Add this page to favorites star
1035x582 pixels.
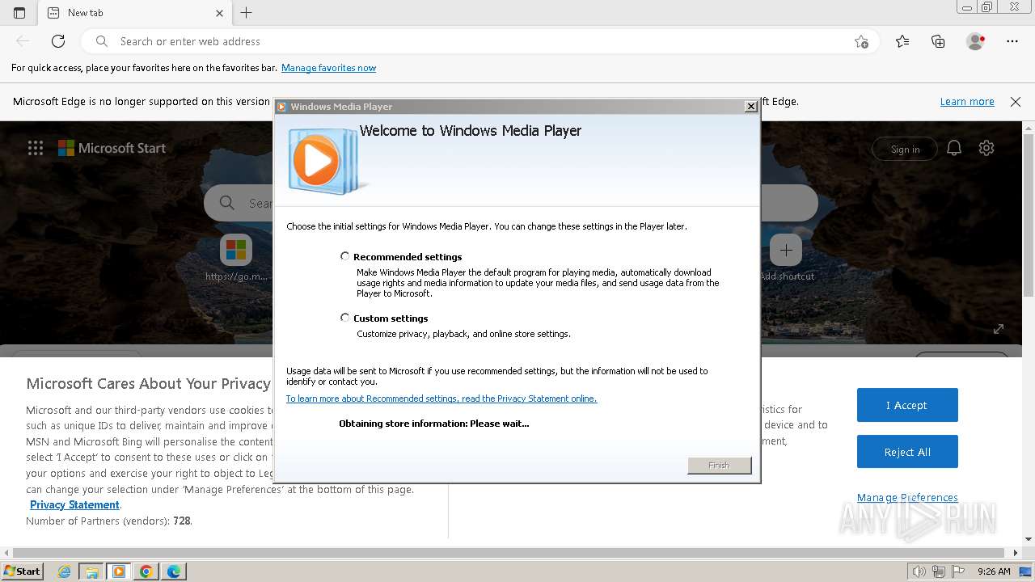[x=861, y=41]
